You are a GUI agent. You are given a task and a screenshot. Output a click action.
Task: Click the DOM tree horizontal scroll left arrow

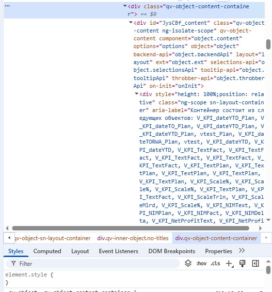[x=7, y=228]
